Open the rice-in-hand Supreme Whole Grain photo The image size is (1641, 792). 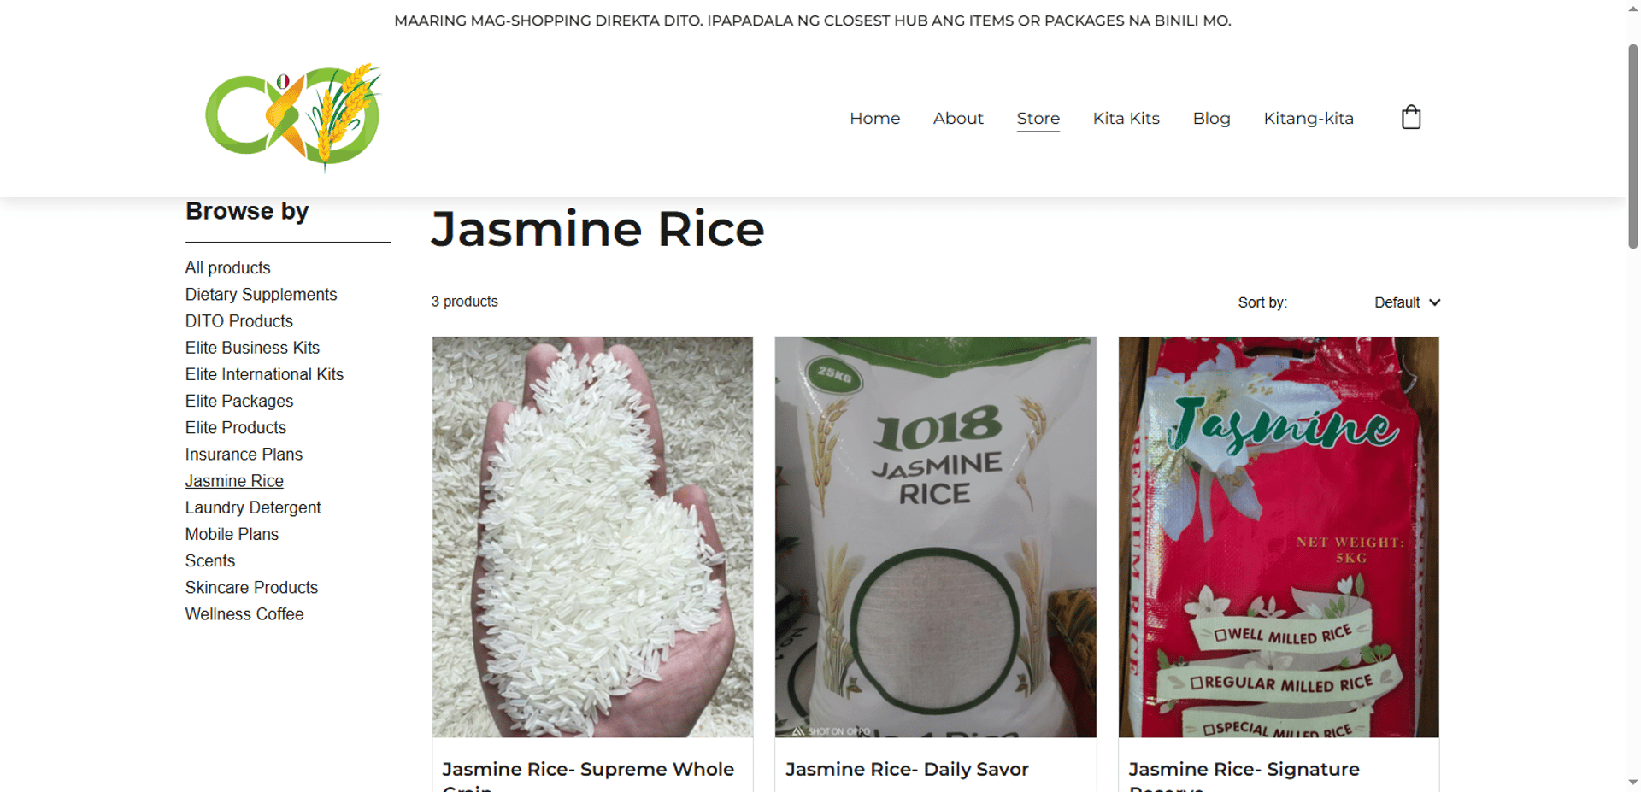point(592,537)
